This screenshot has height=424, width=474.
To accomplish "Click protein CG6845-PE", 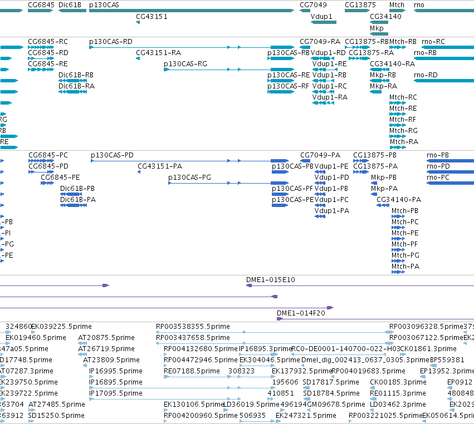I will click(x=61, y=178).
